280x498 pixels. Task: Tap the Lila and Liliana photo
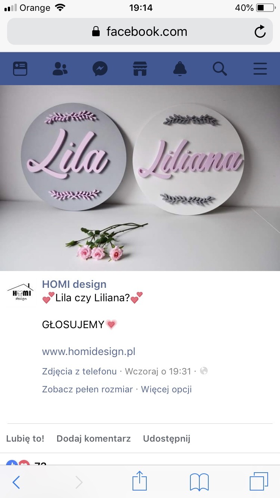[x=140, y=178]
